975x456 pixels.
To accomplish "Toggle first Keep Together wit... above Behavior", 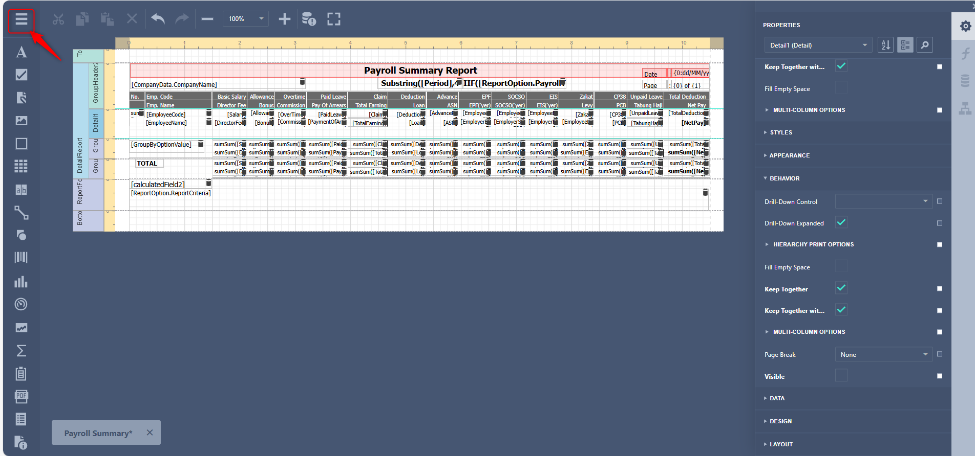I will 841,66.
